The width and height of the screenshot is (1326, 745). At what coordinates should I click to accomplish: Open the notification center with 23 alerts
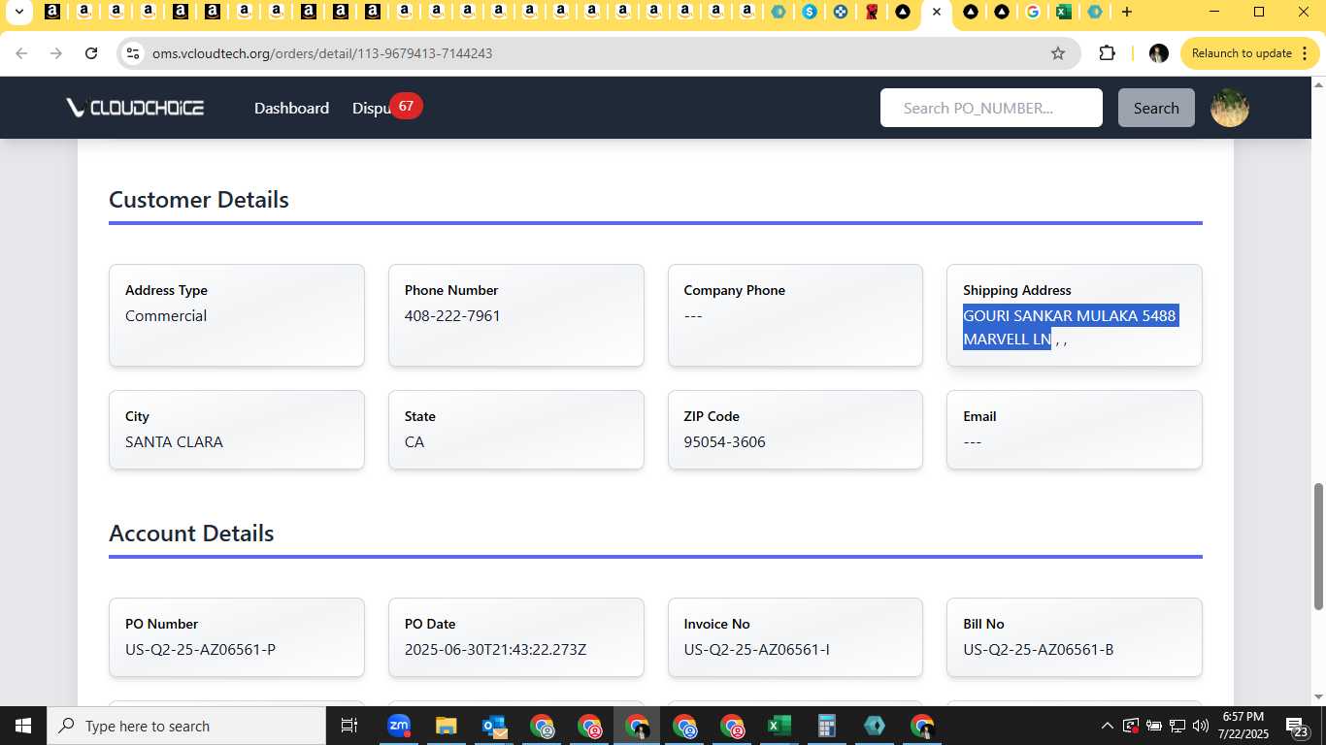[x=1296, y=726]
